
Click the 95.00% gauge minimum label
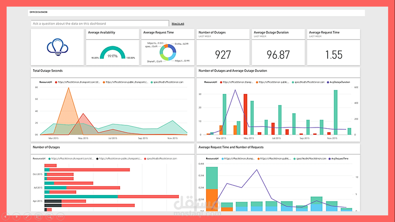click(x=95, y=58)
